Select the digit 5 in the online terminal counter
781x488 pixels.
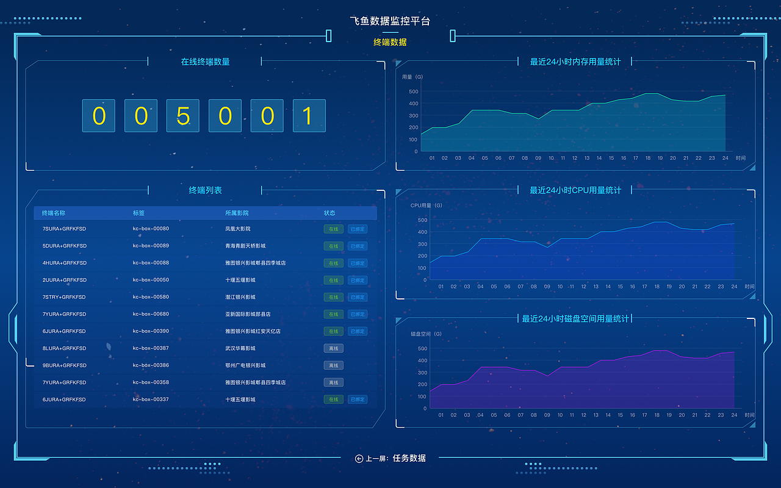(x=182, y=115)
